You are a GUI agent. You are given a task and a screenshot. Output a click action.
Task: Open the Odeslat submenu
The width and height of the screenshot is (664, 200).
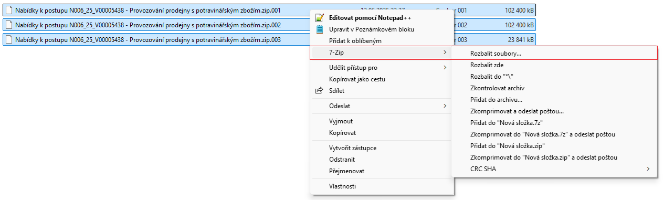[381, 106]
